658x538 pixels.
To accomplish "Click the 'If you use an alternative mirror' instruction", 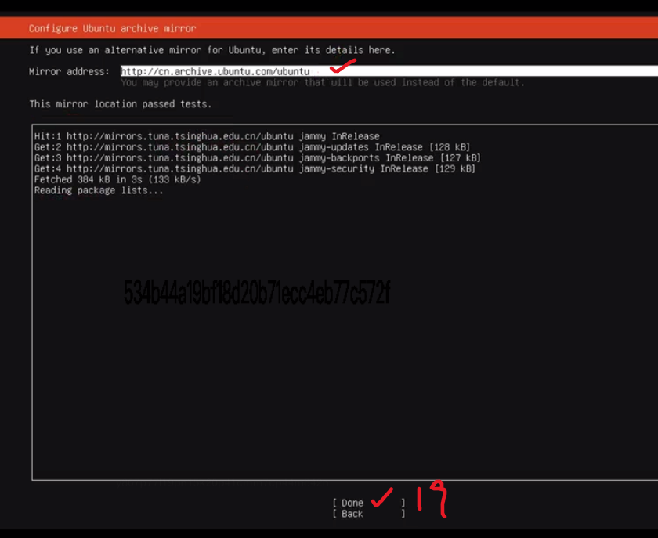I will click(x=211, y=50).
